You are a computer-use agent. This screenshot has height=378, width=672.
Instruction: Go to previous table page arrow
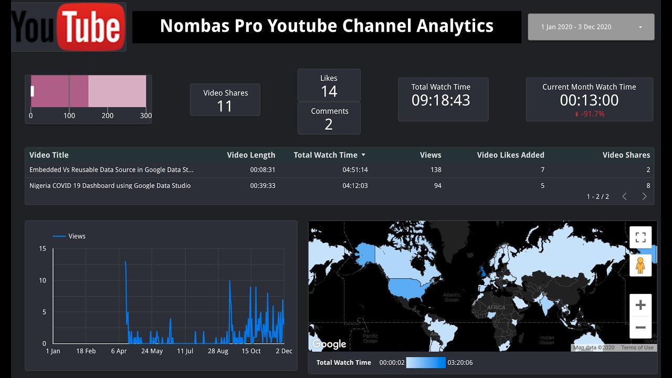(x=624, y=196)
